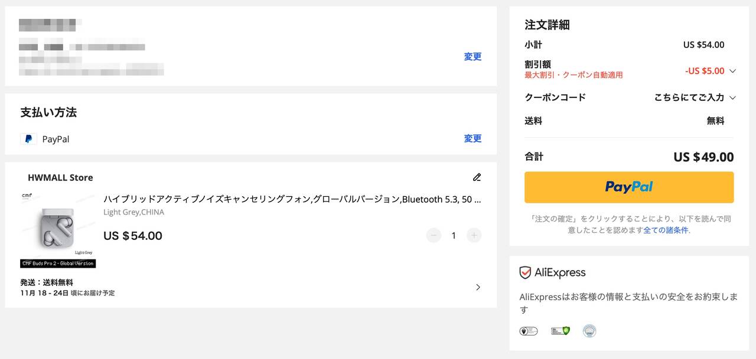Open the 全ての諸条件 terms link
This screenshot has height=359, width=756.
coord(666,230)
